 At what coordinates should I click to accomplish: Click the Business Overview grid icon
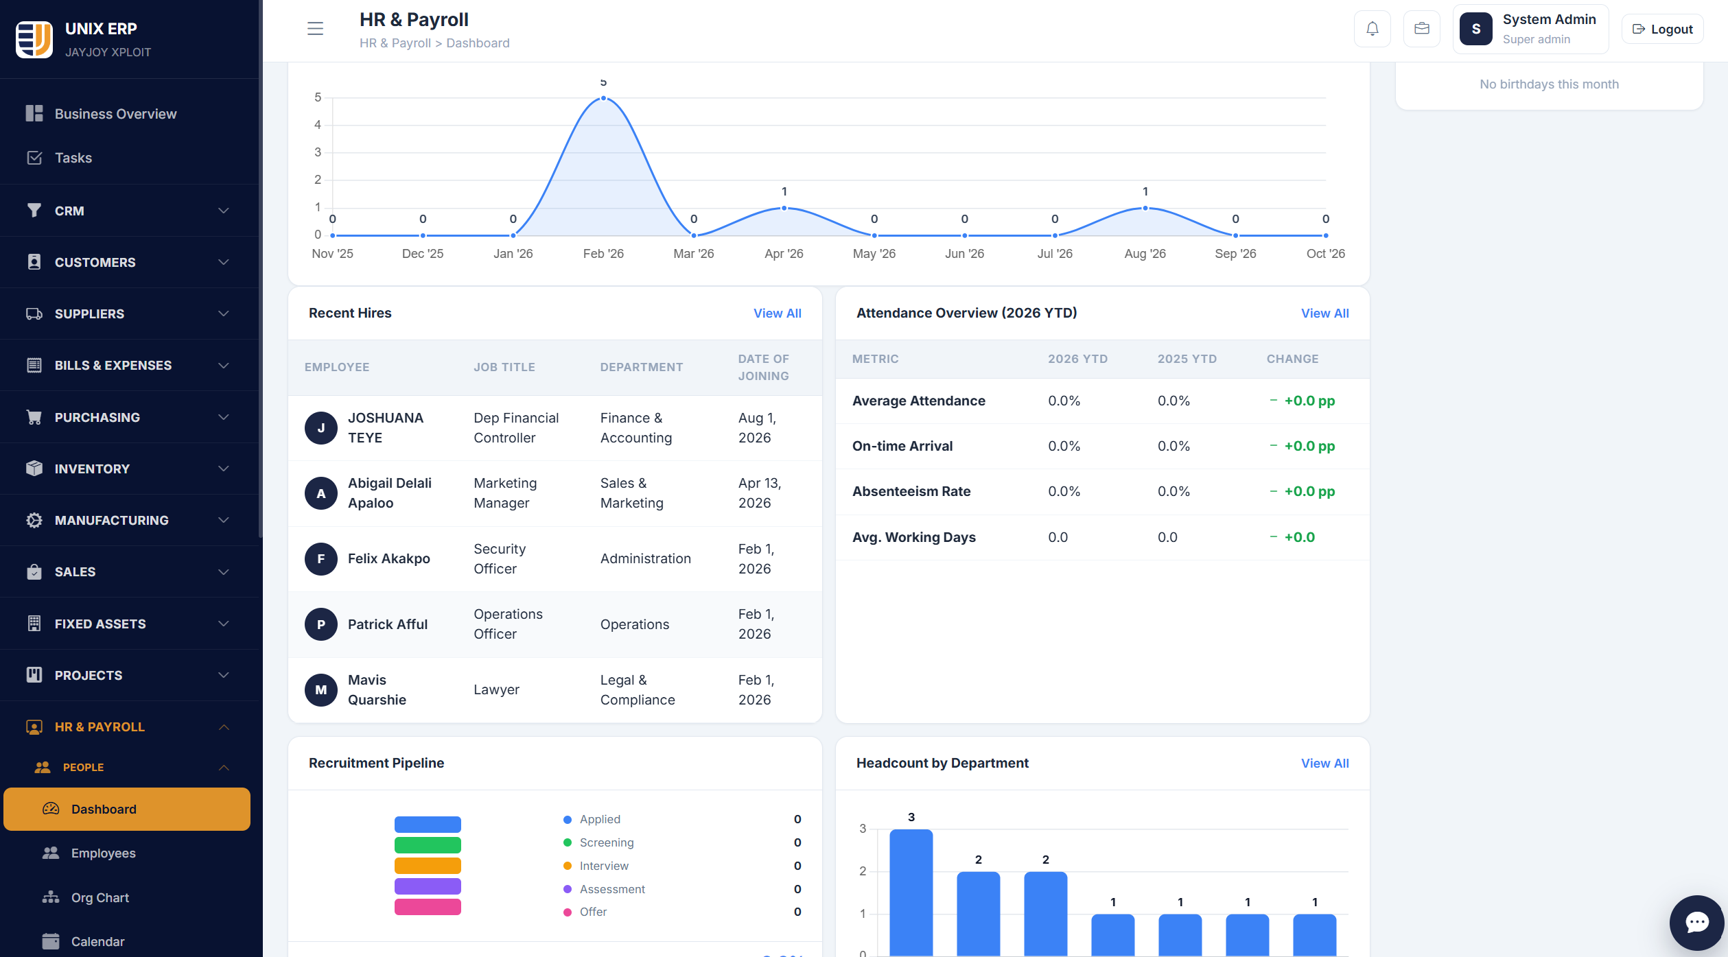coord(34,113)
